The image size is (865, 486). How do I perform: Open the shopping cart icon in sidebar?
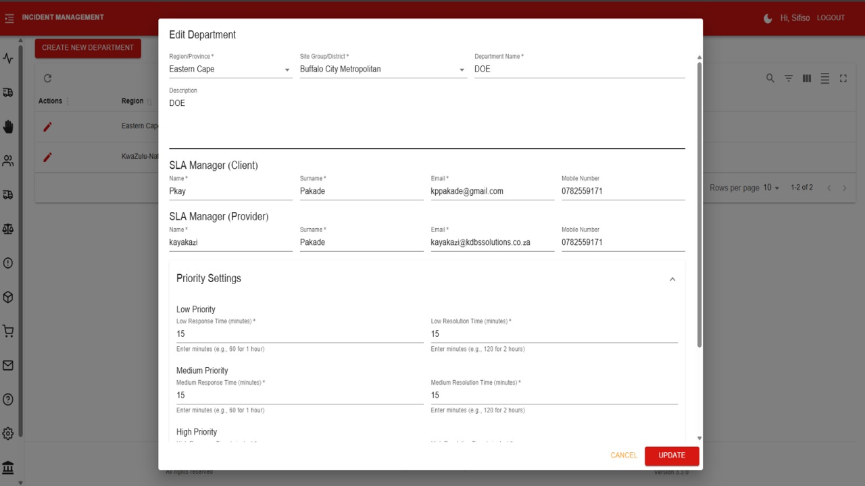(x=8, y=331)
